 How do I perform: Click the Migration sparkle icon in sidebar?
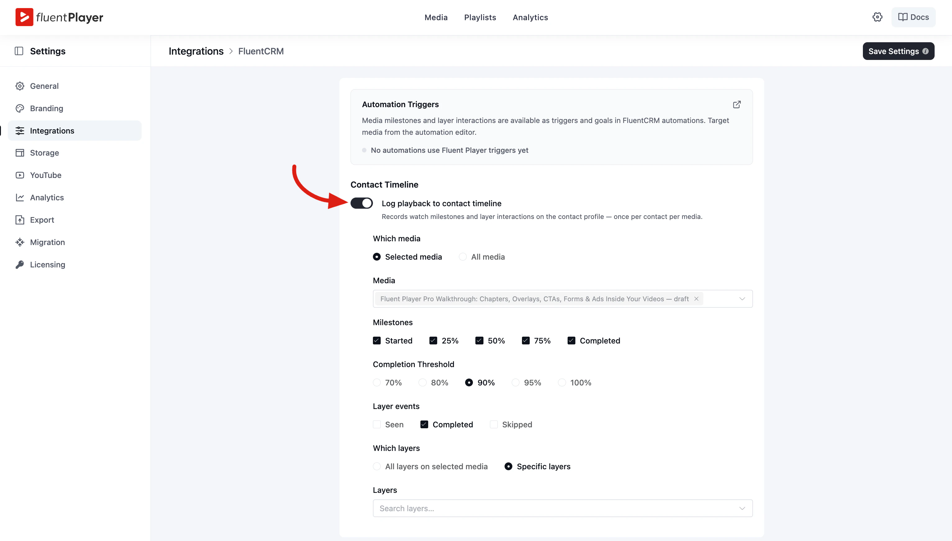[20, 242]
